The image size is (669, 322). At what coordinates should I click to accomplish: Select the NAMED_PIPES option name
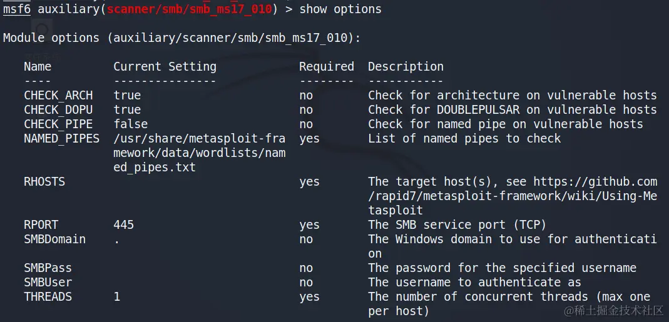point(61,138)
